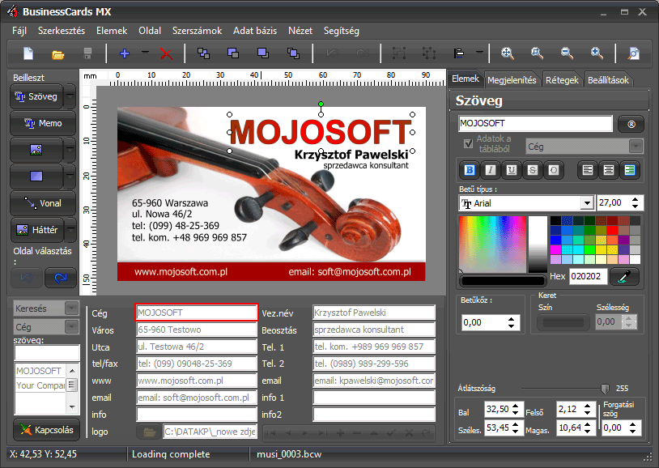Center align the text
659x468 pixels.
coord(609,170)
